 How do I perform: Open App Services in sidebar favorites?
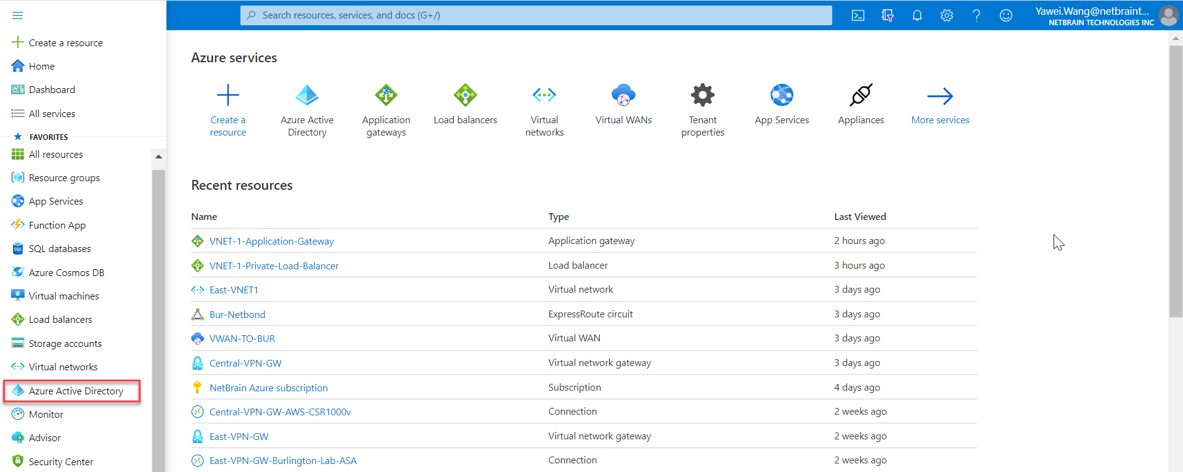[x=55, y=201]
